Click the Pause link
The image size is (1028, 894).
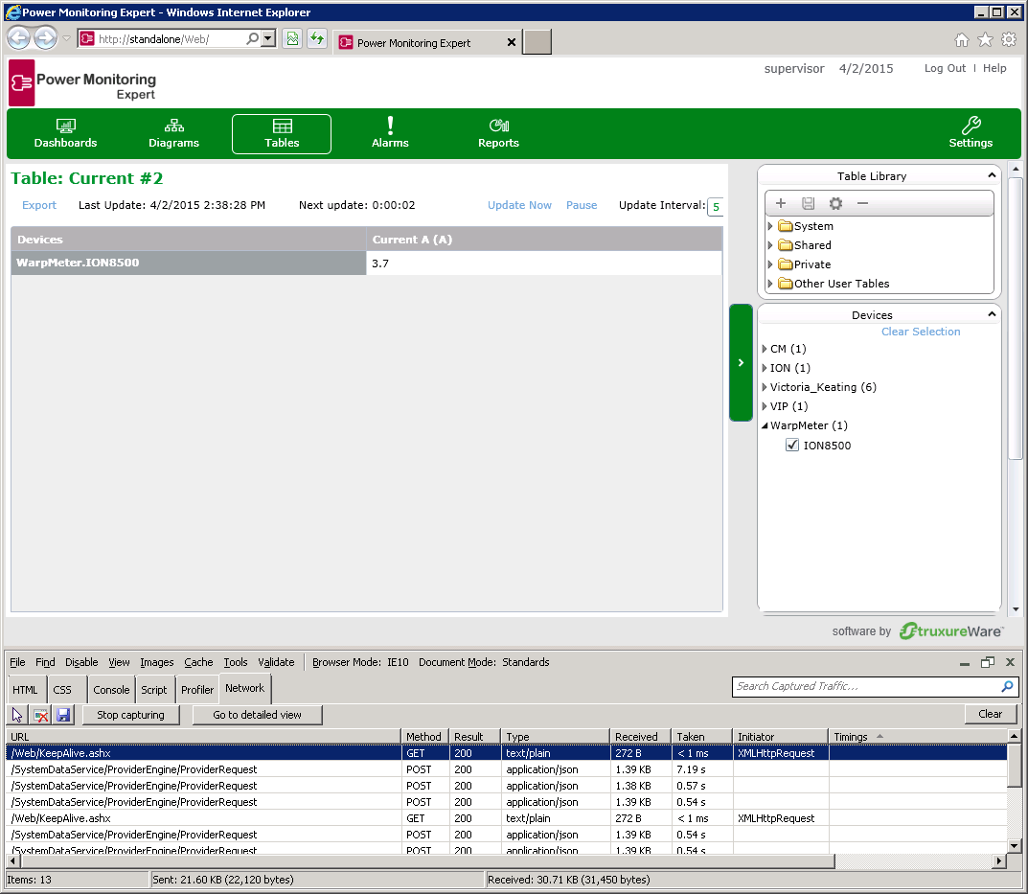(x=582, y=205)
